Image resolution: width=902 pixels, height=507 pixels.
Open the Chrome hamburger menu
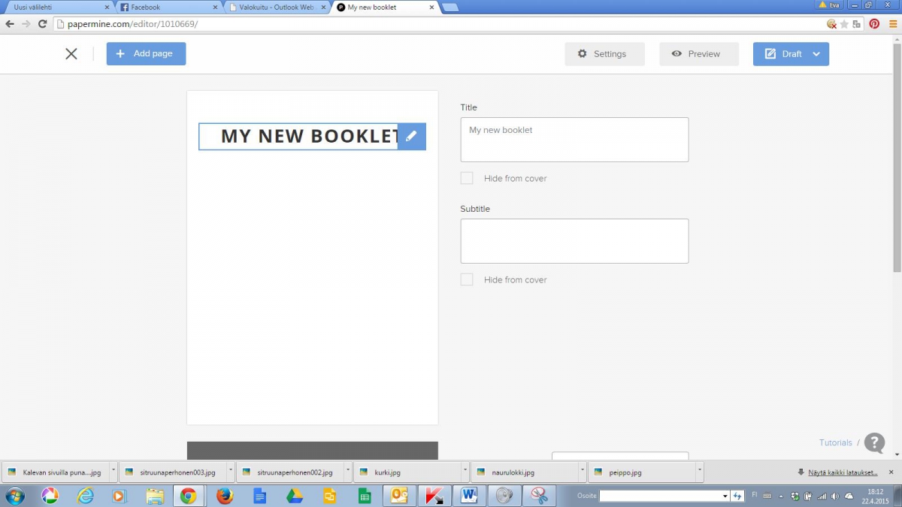tap(893, 24)
